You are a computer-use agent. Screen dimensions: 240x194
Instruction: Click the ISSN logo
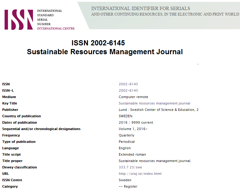(19, 19)
